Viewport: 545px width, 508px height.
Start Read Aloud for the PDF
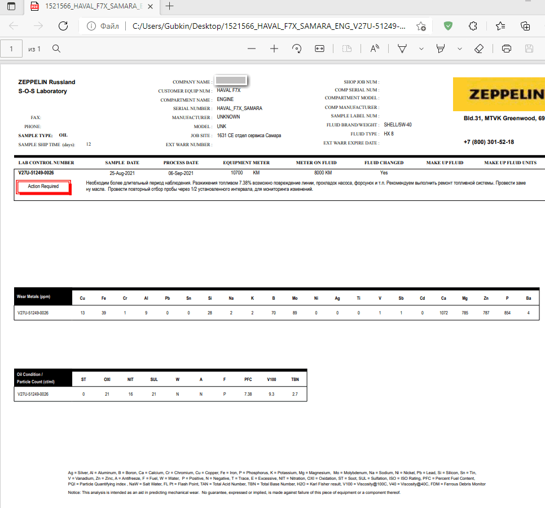pyautogui.click(x=375, y=49)
